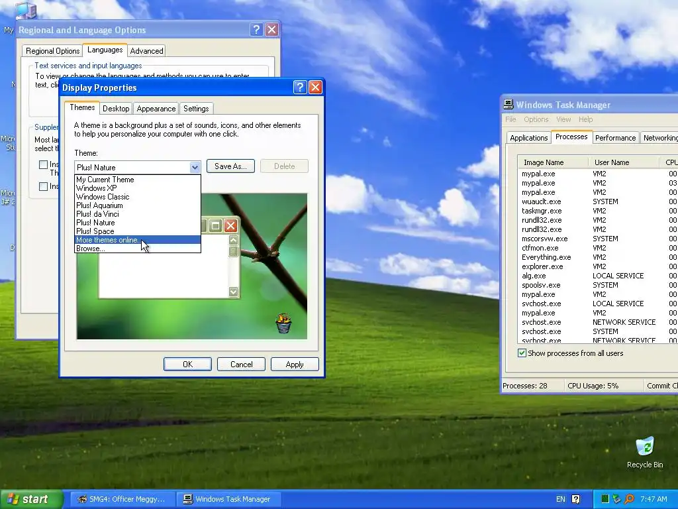Select wuauclt.exe process row
678x509 pixels.
(598, 201)
